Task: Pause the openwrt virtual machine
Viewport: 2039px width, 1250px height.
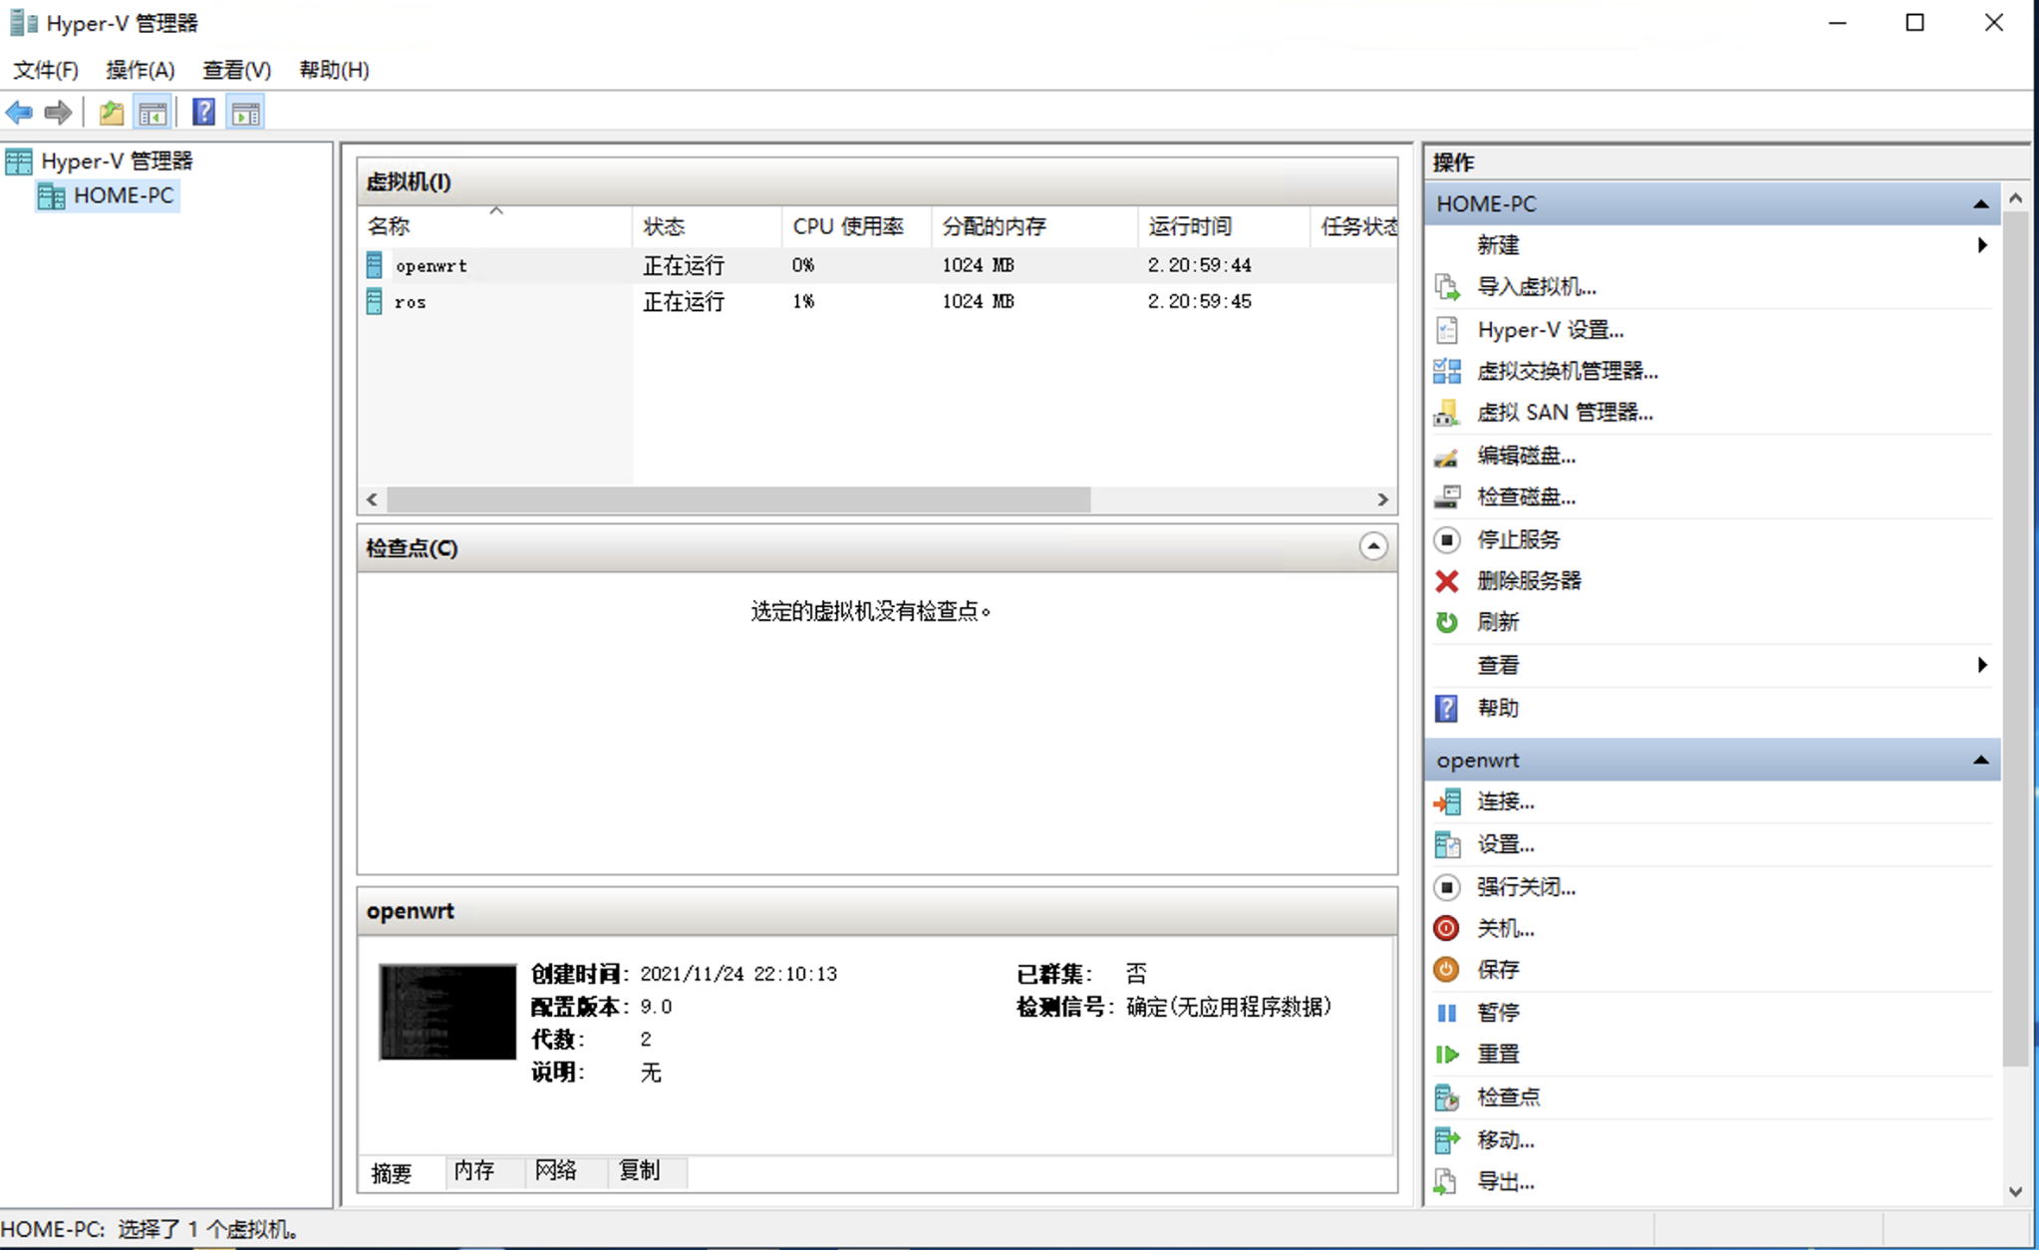Action: [x=1497, y=1012]
